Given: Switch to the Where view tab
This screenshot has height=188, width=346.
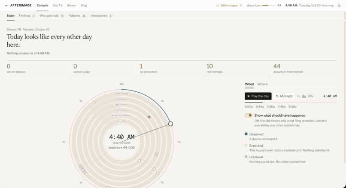Looking at the screenshot, I should pyautogui.click(x=262, y=84).
